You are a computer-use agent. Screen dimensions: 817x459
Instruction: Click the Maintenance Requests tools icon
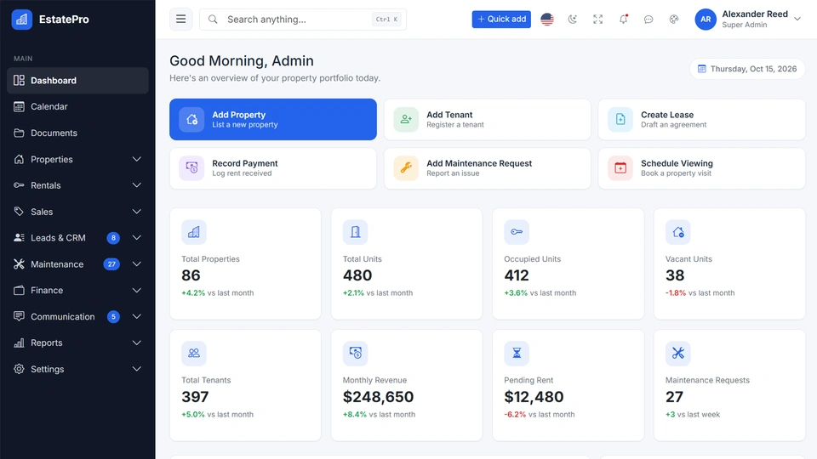point(678,354)
